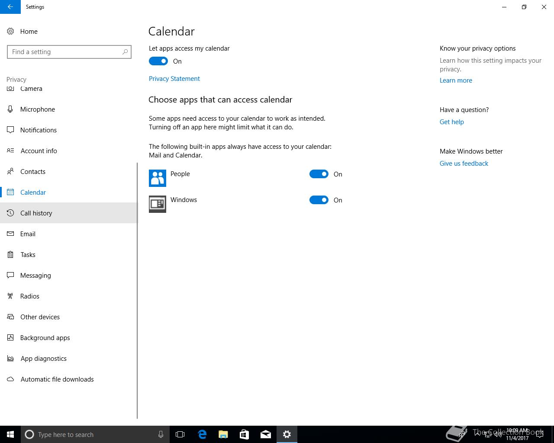The width and height of the screenshot is (554, 443).
Task: Select Microphone in Privacy sidebar
Action: (69, 109)
